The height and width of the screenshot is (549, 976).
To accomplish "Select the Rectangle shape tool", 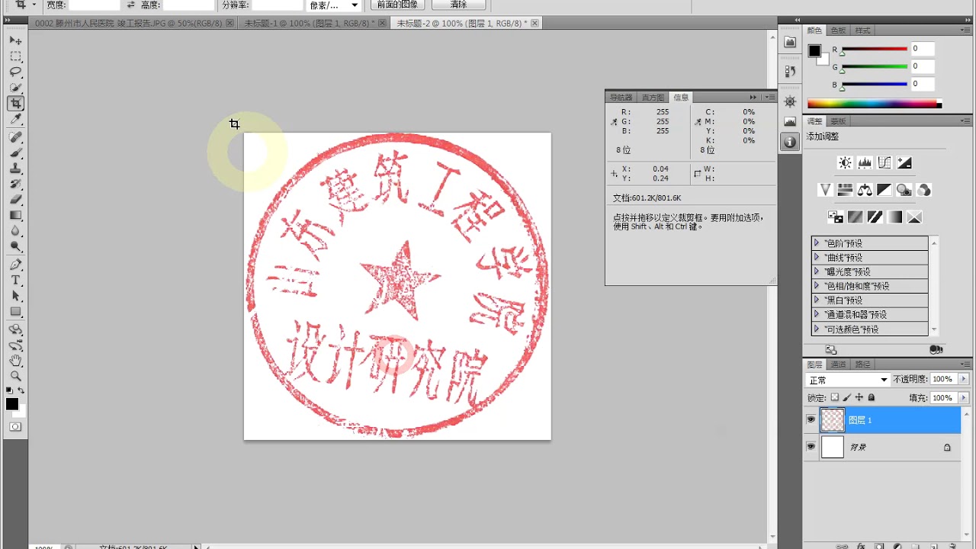I will 15,312.
